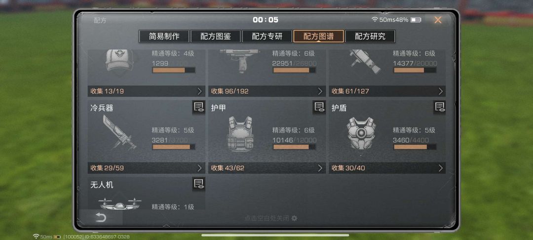
Task: Click the submachine gun item image
Action: 240,61
